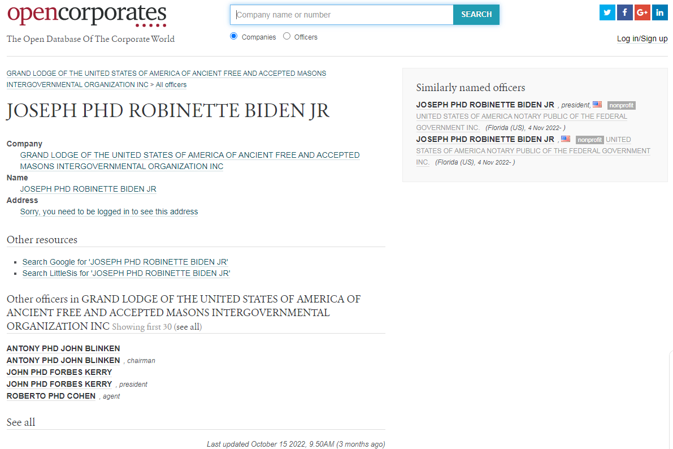Image resolution: width=673 pixels, height=449 pixels.
Task: Select the Companies search radio button
Action: [233, 36]
